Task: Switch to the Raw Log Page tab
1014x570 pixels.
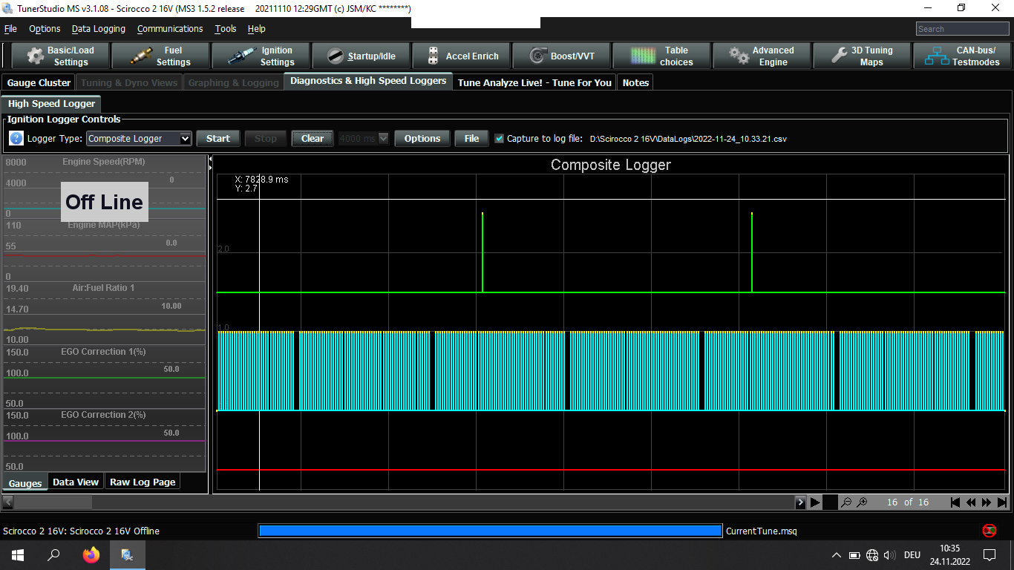Action: pyautogui.click(x=143, y=482)
